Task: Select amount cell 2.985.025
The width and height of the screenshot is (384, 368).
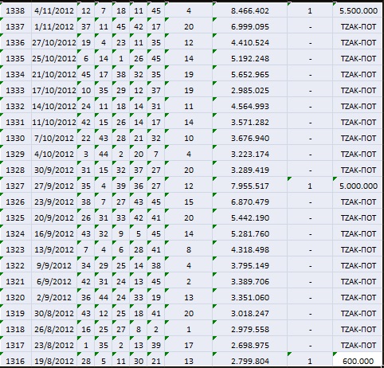Action: [x=250, y=91]
